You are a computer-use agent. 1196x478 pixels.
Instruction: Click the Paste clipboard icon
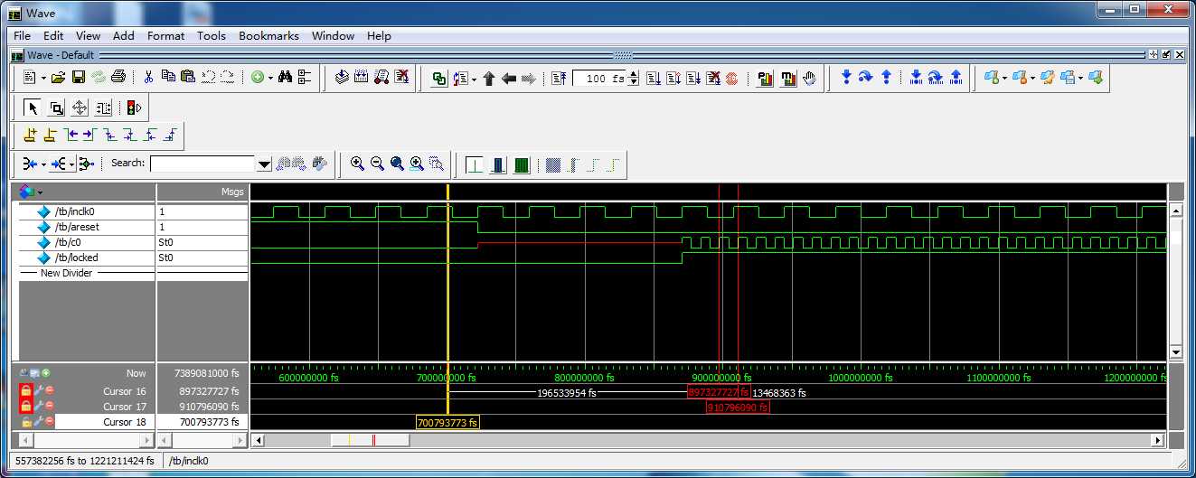click(187, 78)
